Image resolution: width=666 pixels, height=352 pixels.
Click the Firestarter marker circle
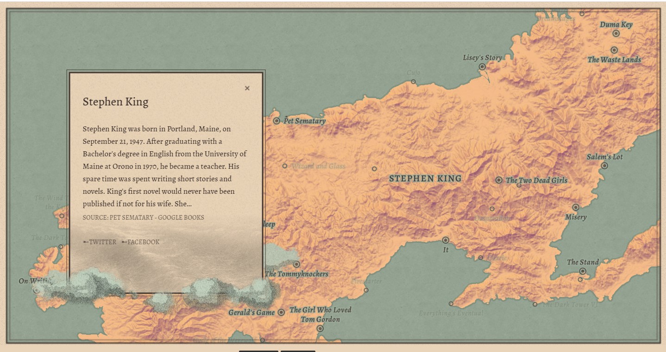point(366,290)
